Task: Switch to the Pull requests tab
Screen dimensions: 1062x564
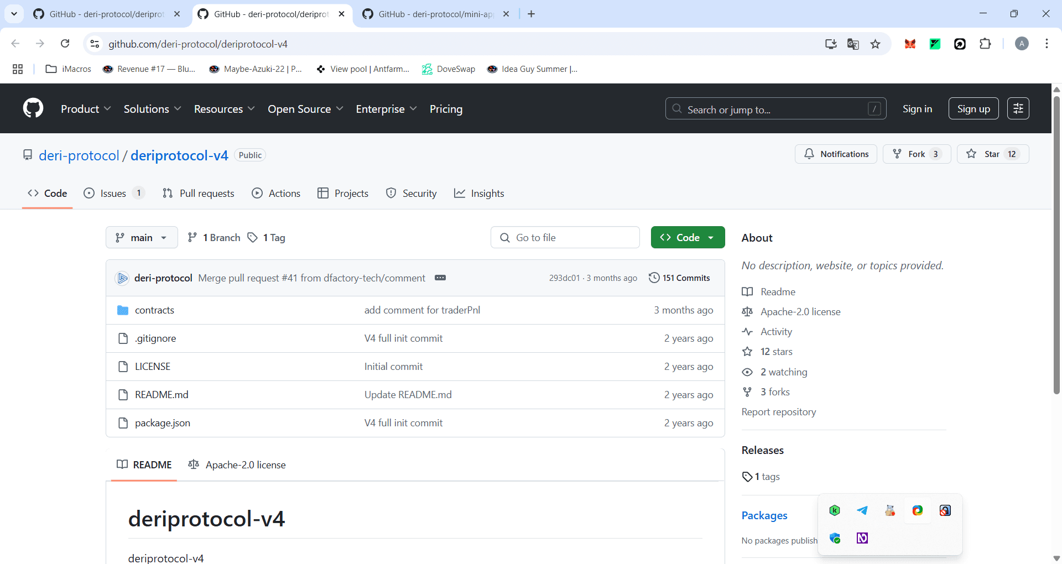Action: 199,193
